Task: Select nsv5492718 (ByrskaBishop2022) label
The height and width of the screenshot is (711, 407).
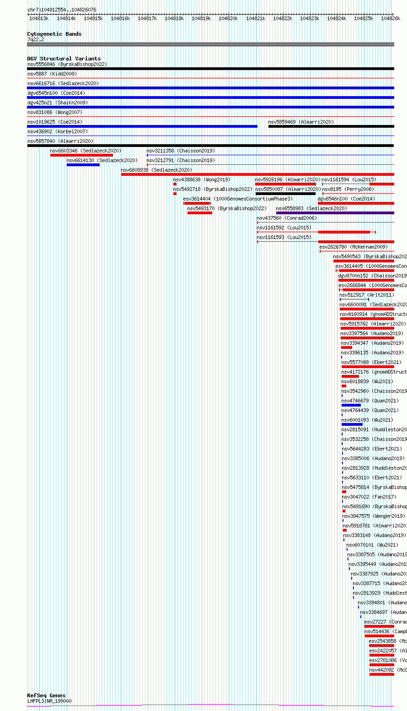Action: click(213, 189)
